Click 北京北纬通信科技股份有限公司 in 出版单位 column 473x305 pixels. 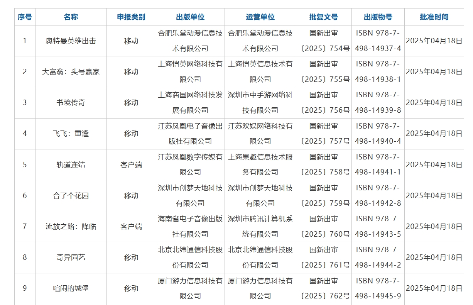[x=190, y=258]
